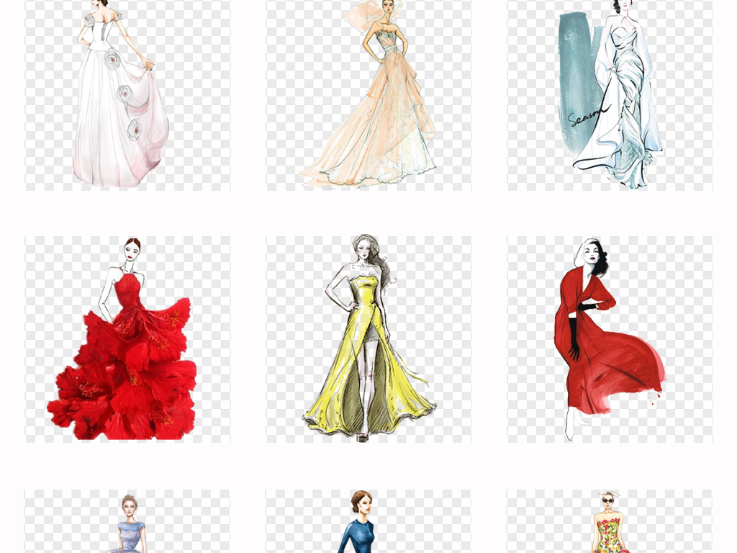Viewport: 737px width, 553px height.
Task: Select the yellow split-front gown sketch
Action: coord(369,339)
